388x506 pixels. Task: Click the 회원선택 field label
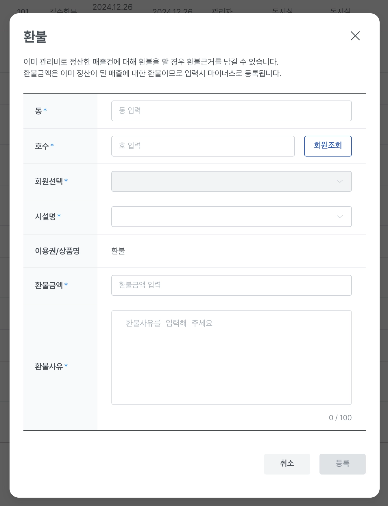(49, 181)
